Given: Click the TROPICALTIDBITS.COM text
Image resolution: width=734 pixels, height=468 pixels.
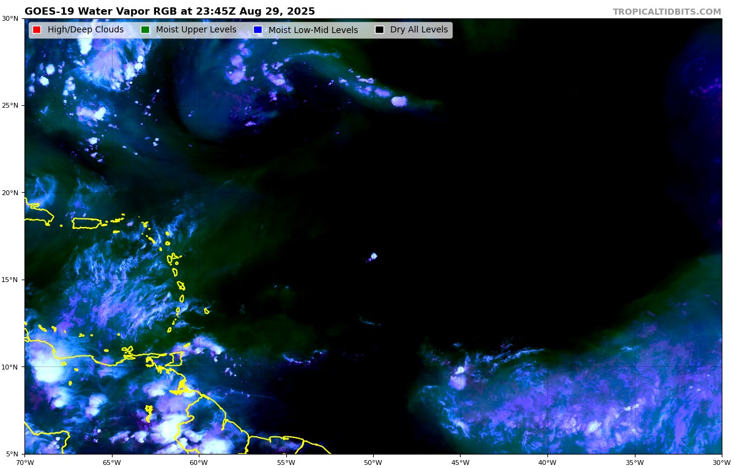Looking at the screenshot, I should coord(667,12).
